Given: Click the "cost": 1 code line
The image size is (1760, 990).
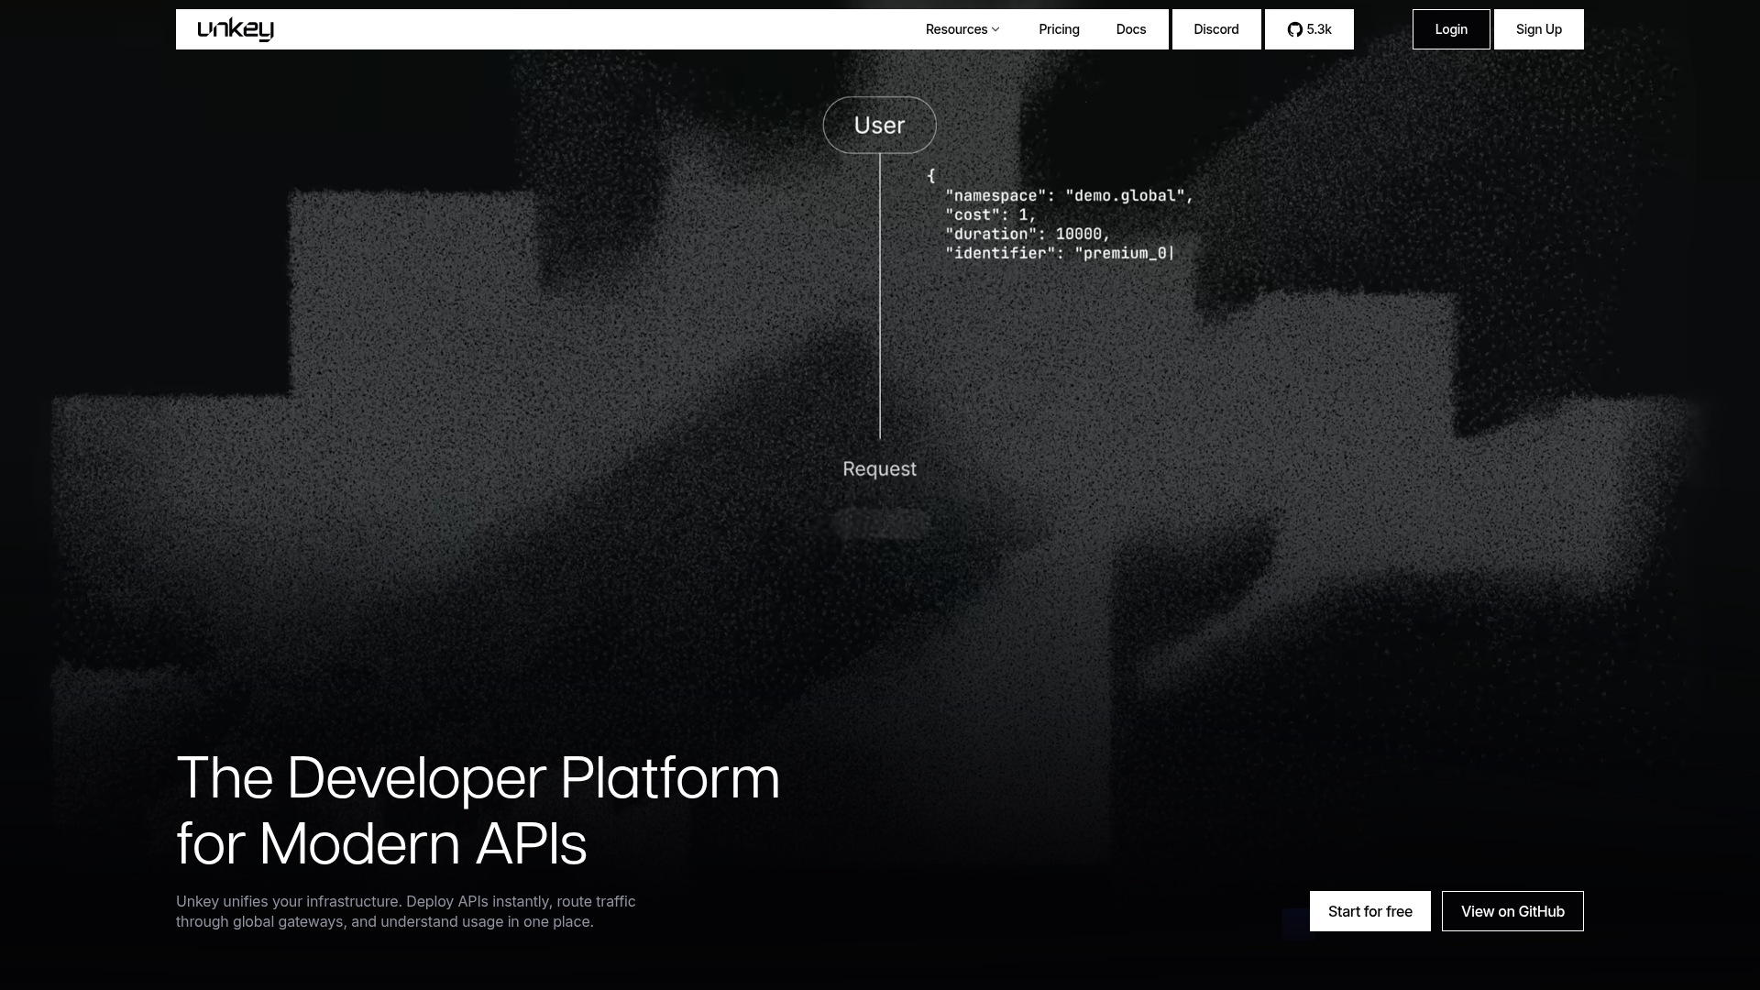Looking at the screenshot, I should click(x=991, y=214).
